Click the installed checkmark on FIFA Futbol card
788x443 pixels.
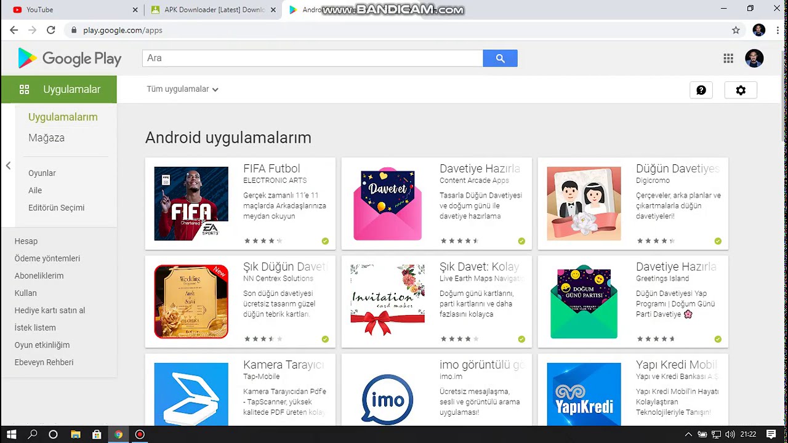(325, 241)
